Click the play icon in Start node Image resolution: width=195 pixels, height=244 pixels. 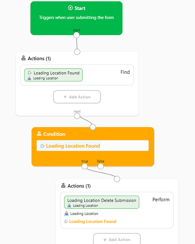(x=70, y=8)
